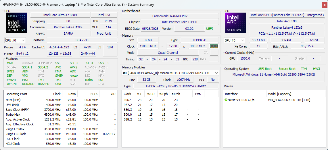Click the BIOS date 05/26/2026 field
This screenshot has width=328, height=150.
click(x=151, y=29)
